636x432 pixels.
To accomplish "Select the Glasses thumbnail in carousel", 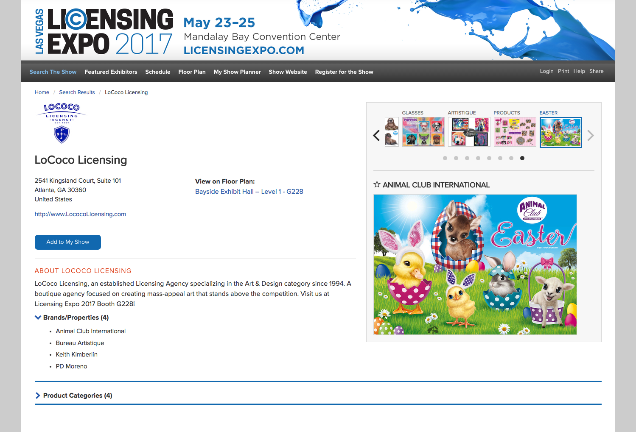I will point(423,132).
